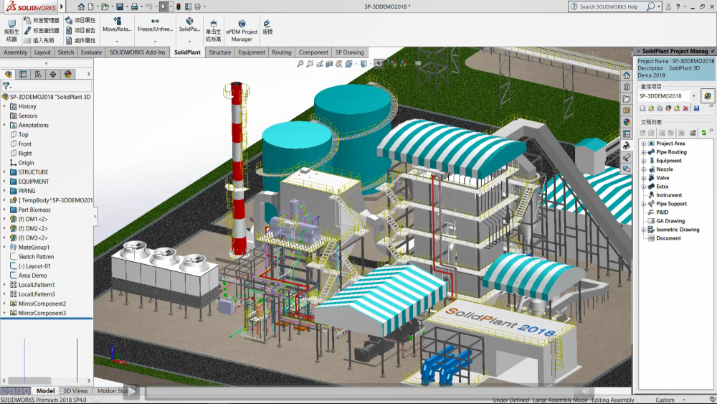Switch to the SOLIDWORKS Add-Ins tab
717x404 pixels.
pos(137,52)
